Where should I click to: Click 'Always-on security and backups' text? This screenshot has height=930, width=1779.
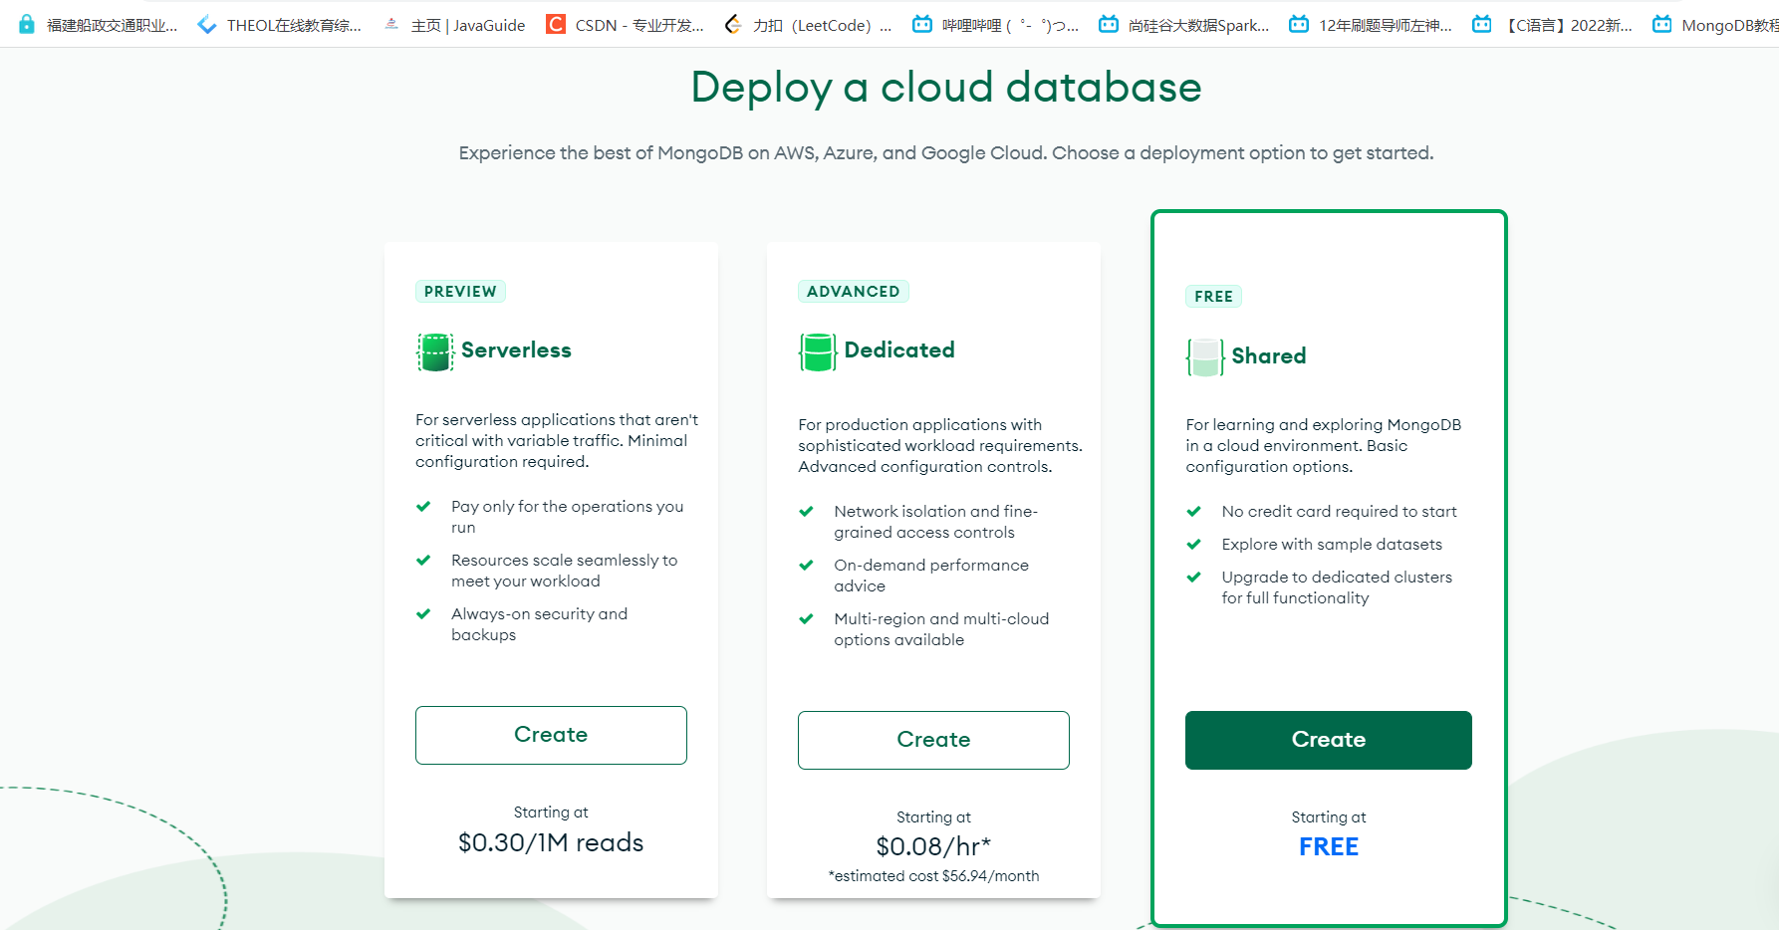coord(539,624)
